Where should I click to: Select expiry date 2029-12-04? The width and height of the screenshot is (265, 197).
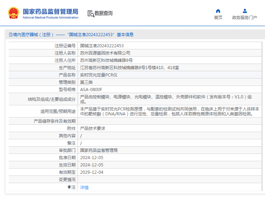(91, 172)
